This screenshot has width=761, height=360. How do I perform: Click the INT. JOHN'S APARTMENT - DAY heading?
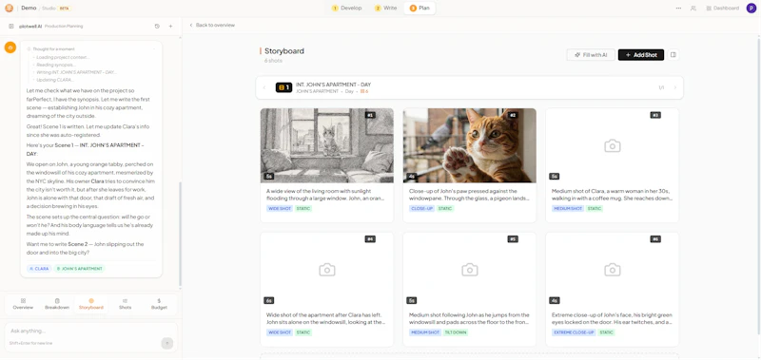pyautogui.click(x=333, y=85)
